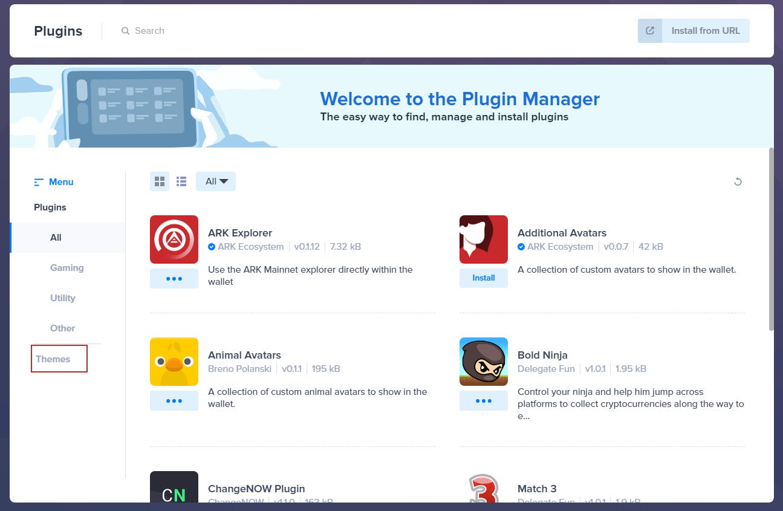Viewport: 783px width, 511px height.
Task: Click the vertical scrollbar thumb
Action: tap(771, 239)
